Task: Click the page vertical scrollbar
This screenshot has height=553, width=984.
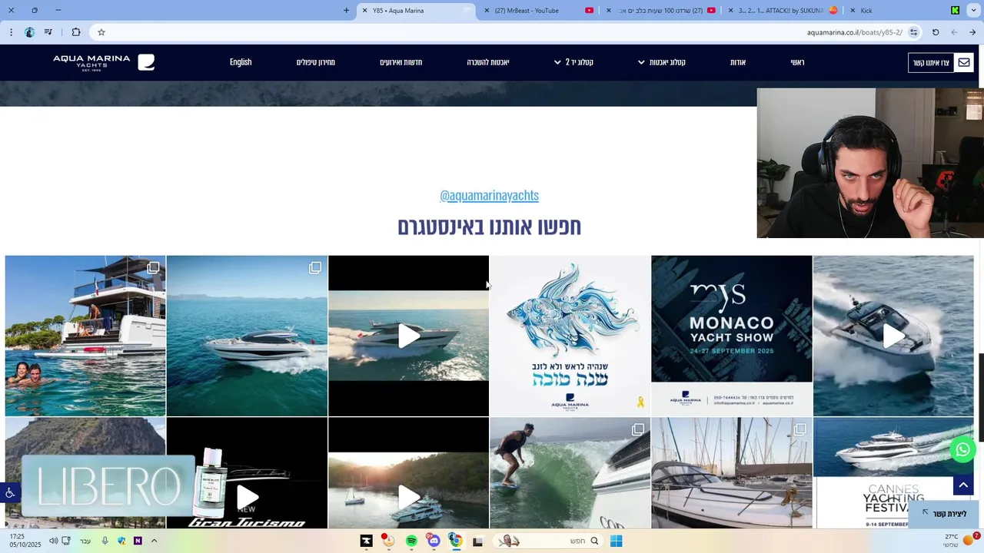Action: point(980,397)
